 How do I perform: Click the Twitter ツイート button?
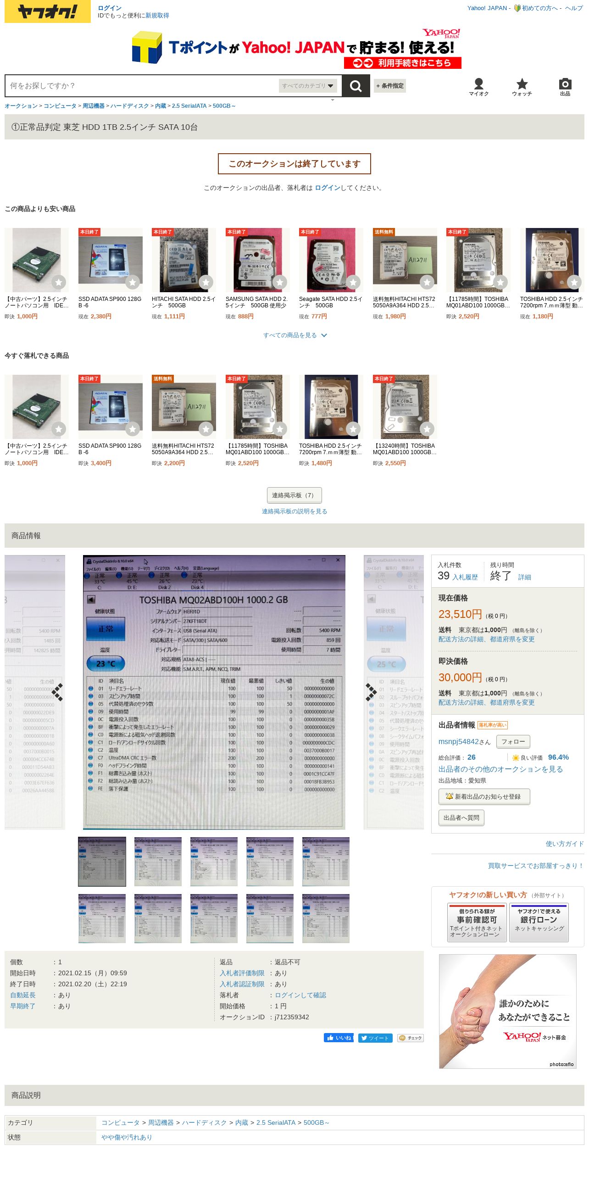pos(375,1038)
